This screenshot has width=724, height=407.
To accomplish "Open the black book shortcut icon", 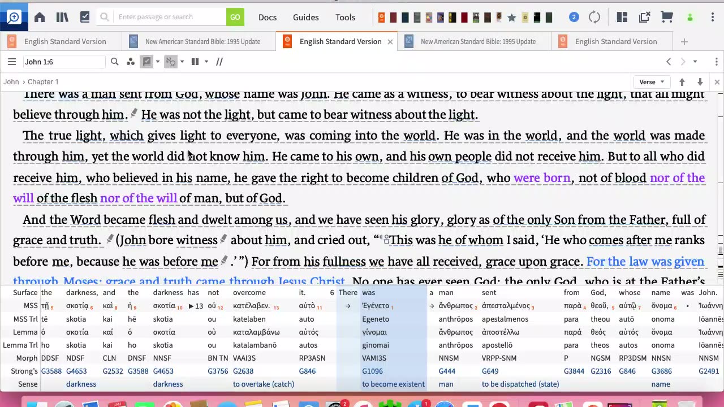I will 537,18.
